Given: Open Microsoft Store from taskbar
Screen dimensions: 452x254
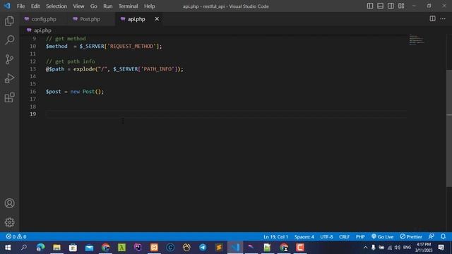Looking at the screenshot, I should point(73,248).
